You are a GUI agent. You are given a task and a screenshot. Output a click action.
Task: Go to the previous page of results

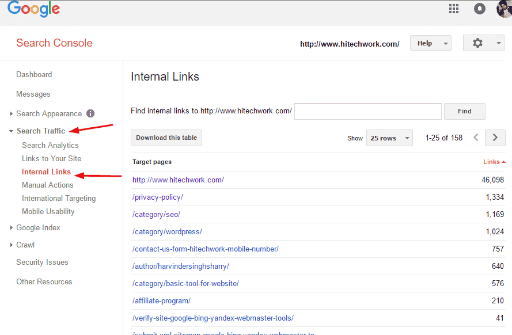[x=476, y=138]
